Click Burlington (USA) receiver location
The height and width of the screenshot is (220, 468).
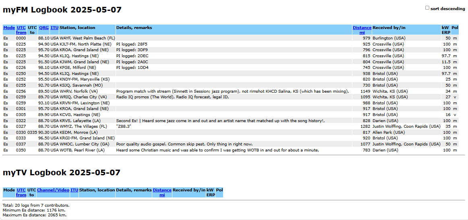tap(389, 38)
